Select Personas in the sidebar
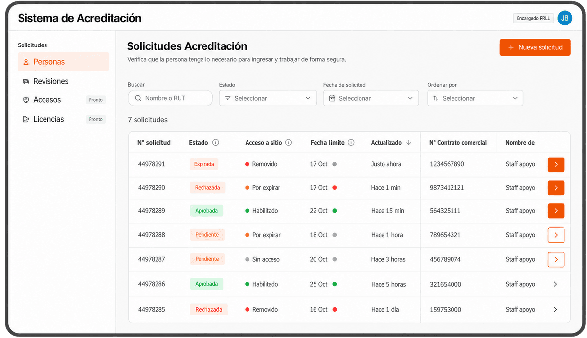587x338 pixels. [x=63, y=62]
